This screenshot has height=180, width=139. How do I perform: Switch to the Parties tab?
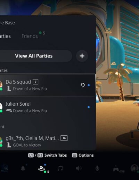coord(5,36)
